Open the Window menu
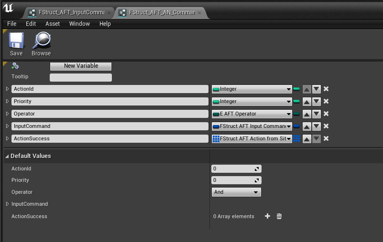Image resolution: width=383 pixels, height=242 pixels. click(79, 23)
